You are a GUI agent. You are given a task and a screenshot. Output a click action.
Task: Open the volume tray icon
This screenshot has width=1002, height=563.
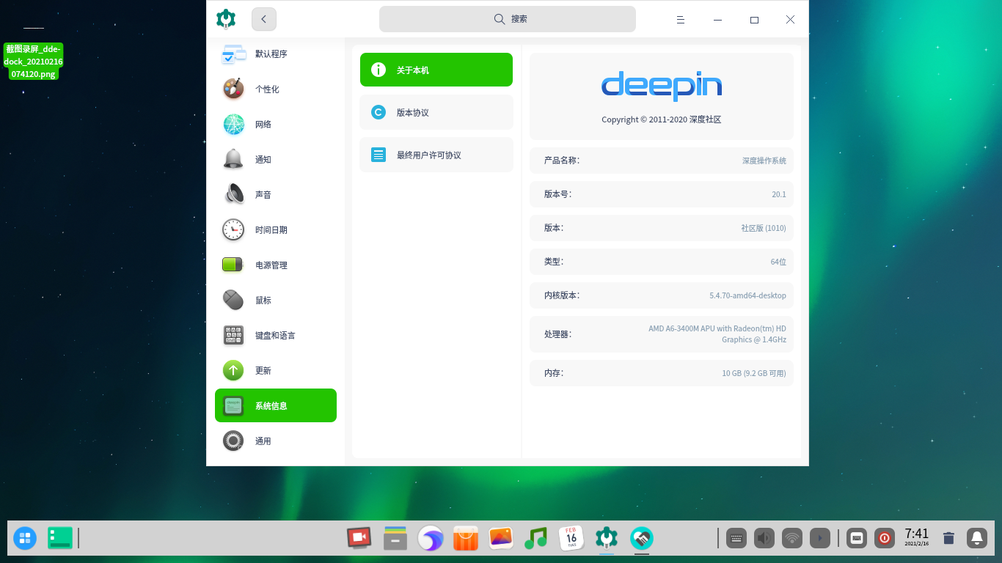[x=764, y=539]
